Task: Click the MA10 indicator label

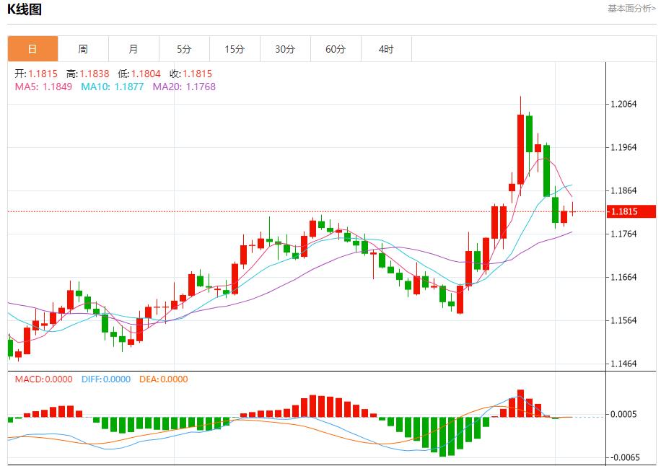Action: click(112, 87)
